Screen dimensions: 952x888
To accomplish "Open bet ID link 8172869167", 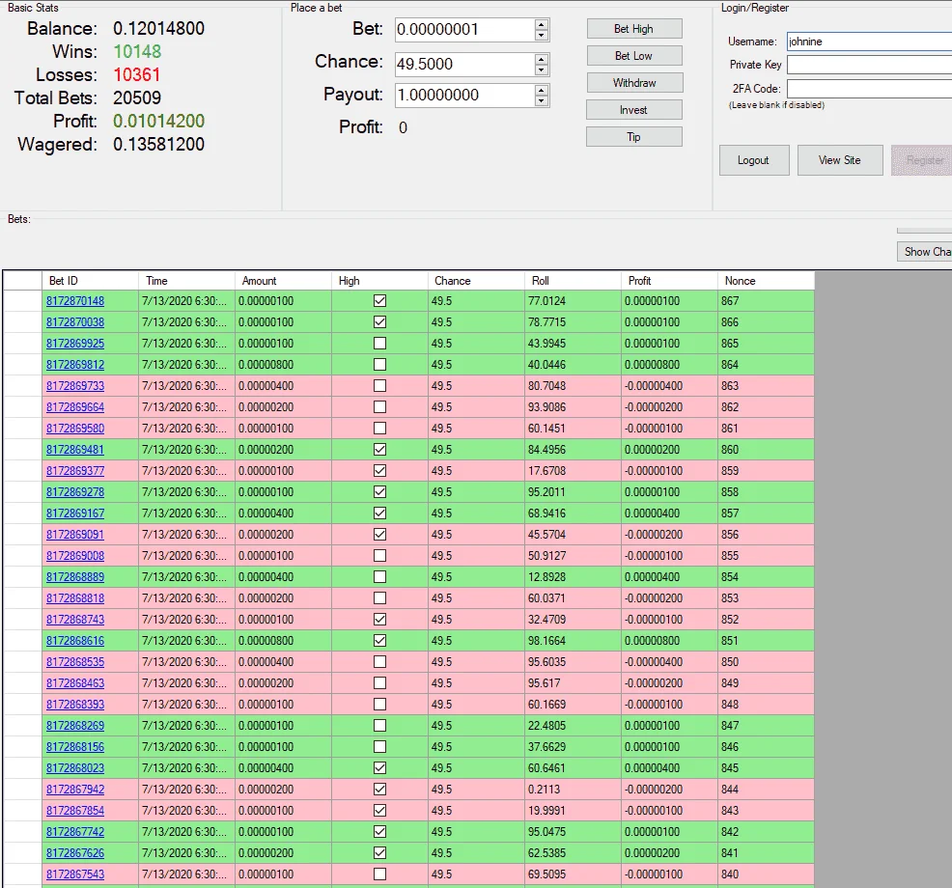I will pyautogui.click(x=75, y=513).
